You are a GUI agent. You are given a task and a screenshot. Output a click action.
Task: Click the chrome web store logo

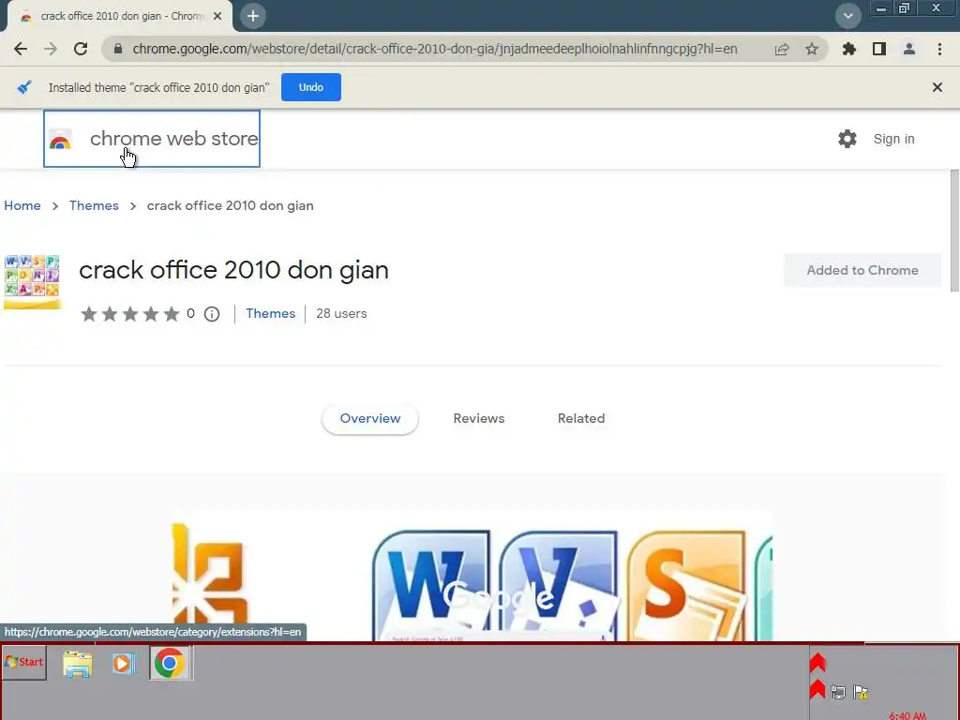(152, 139)
